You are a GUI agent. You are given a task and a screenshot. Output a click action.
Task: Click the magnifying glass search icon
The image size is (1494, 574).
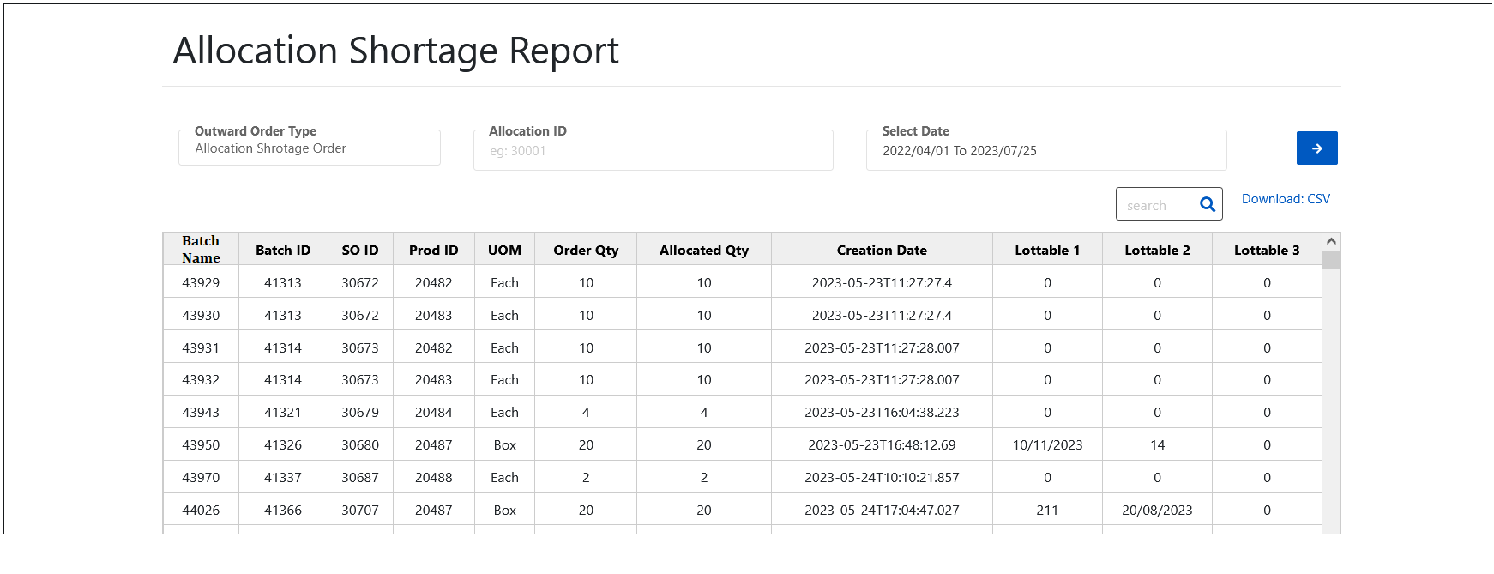coord(1208,205)
